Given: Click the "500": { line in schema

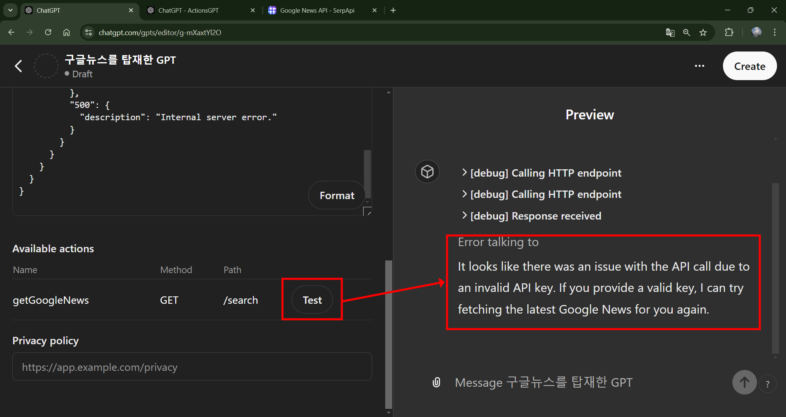Looking at the screenshot, I should (x=90, y=105).
